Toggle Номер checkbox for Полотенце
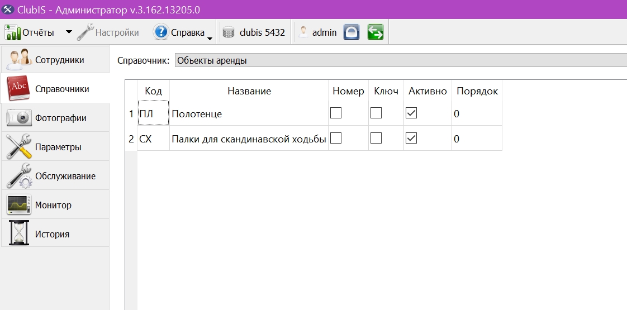This screenshot has height=310, width=627. (336, 113)
